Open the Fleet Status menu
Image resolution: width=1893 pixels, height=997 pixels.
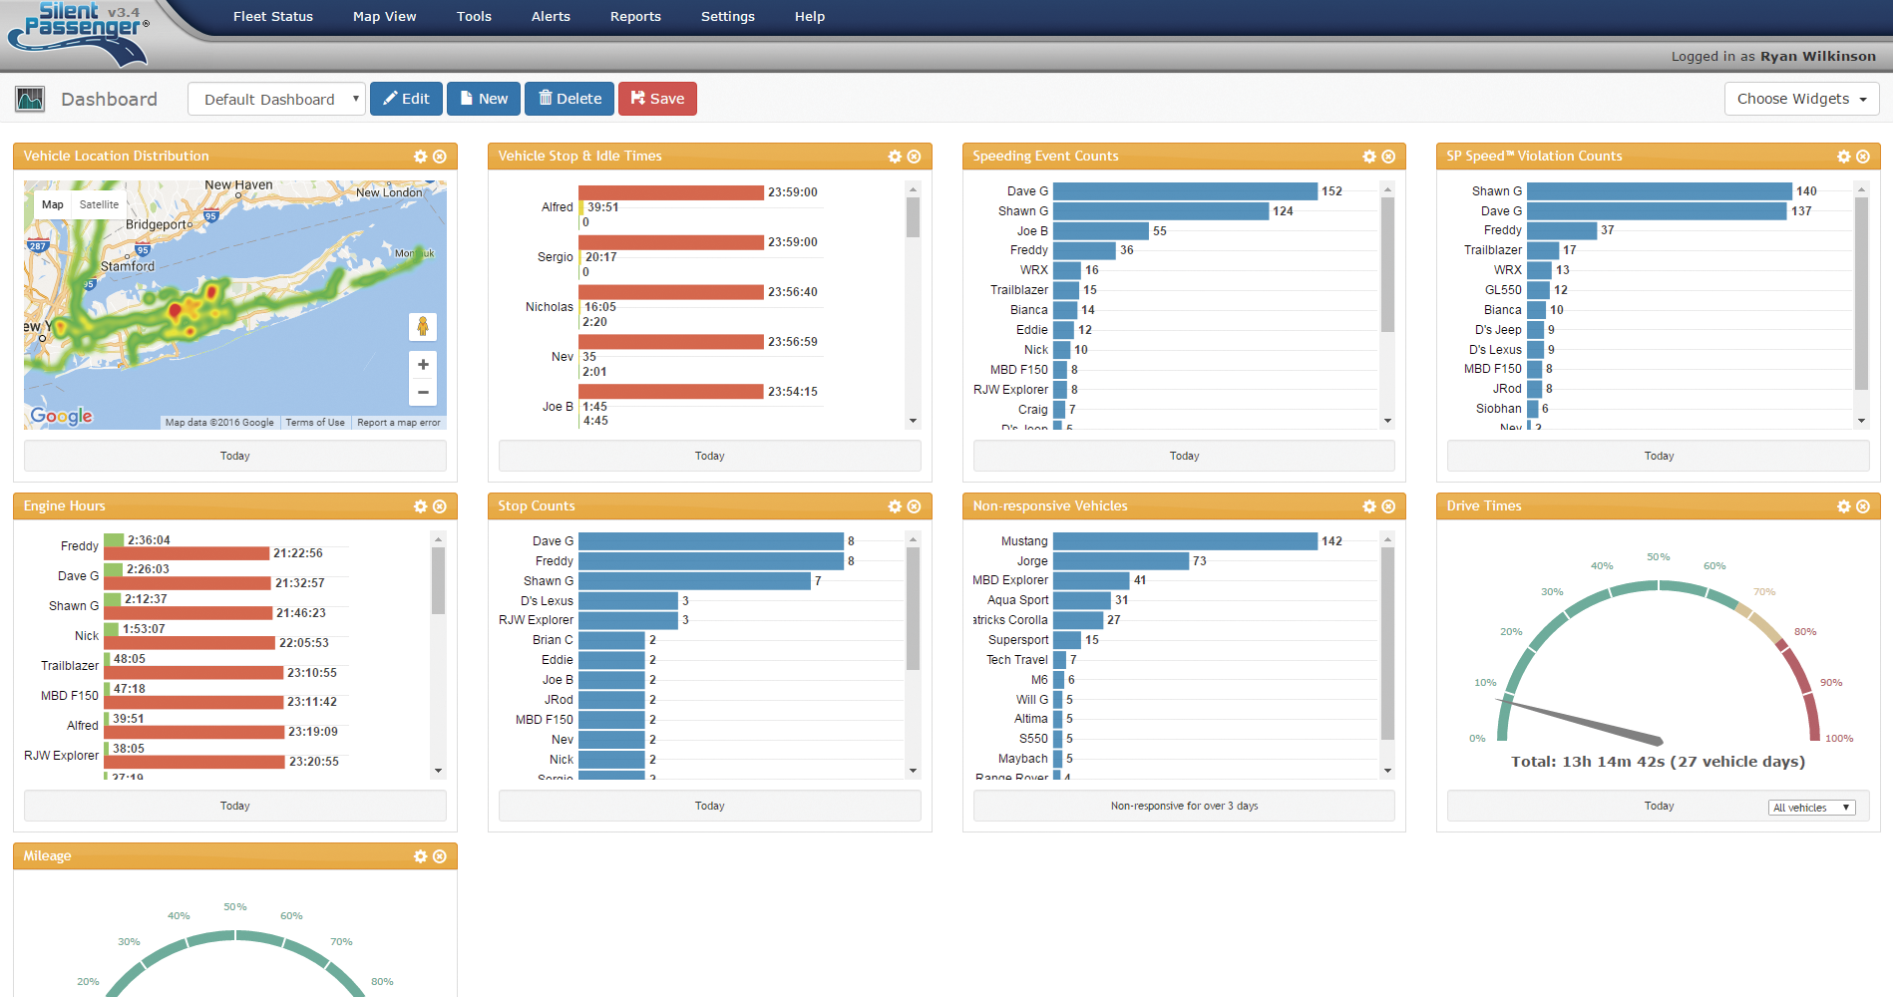pos(272,17)
